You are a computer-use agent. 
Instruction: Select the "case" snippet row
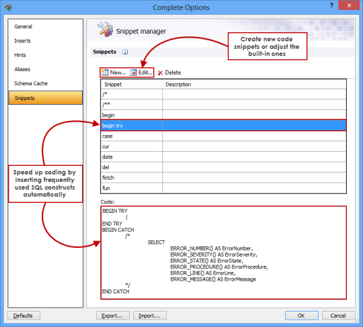tap(224, 136)
